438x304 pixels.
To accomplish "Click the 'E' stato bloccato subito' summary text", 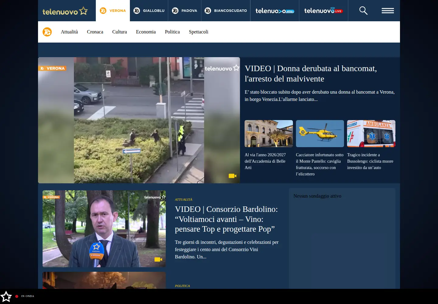I will point(320,95).
